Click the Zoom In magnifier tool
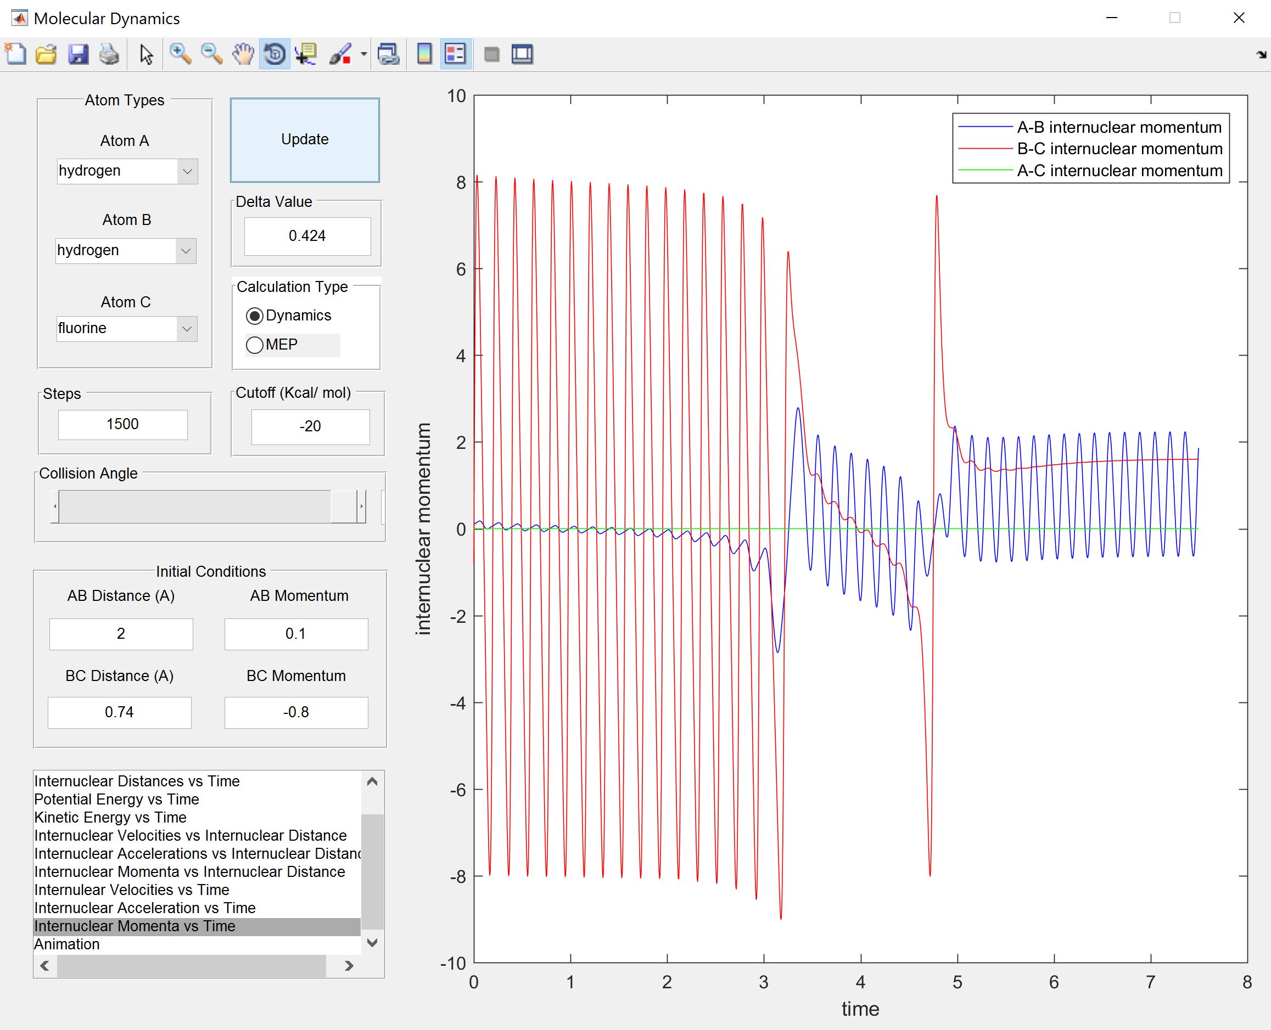Screen dimensions: 1271x1030 pos(180,54)
